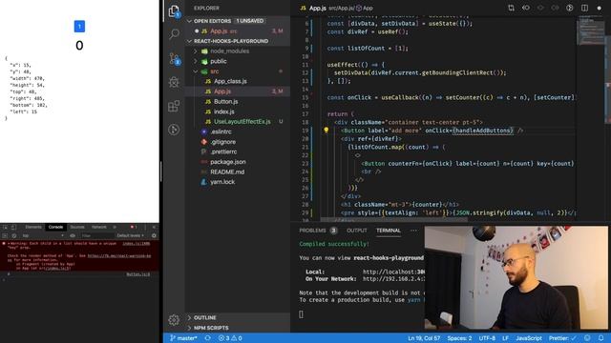Switch to the DevTools Sources tab

(x=77, y=227)
